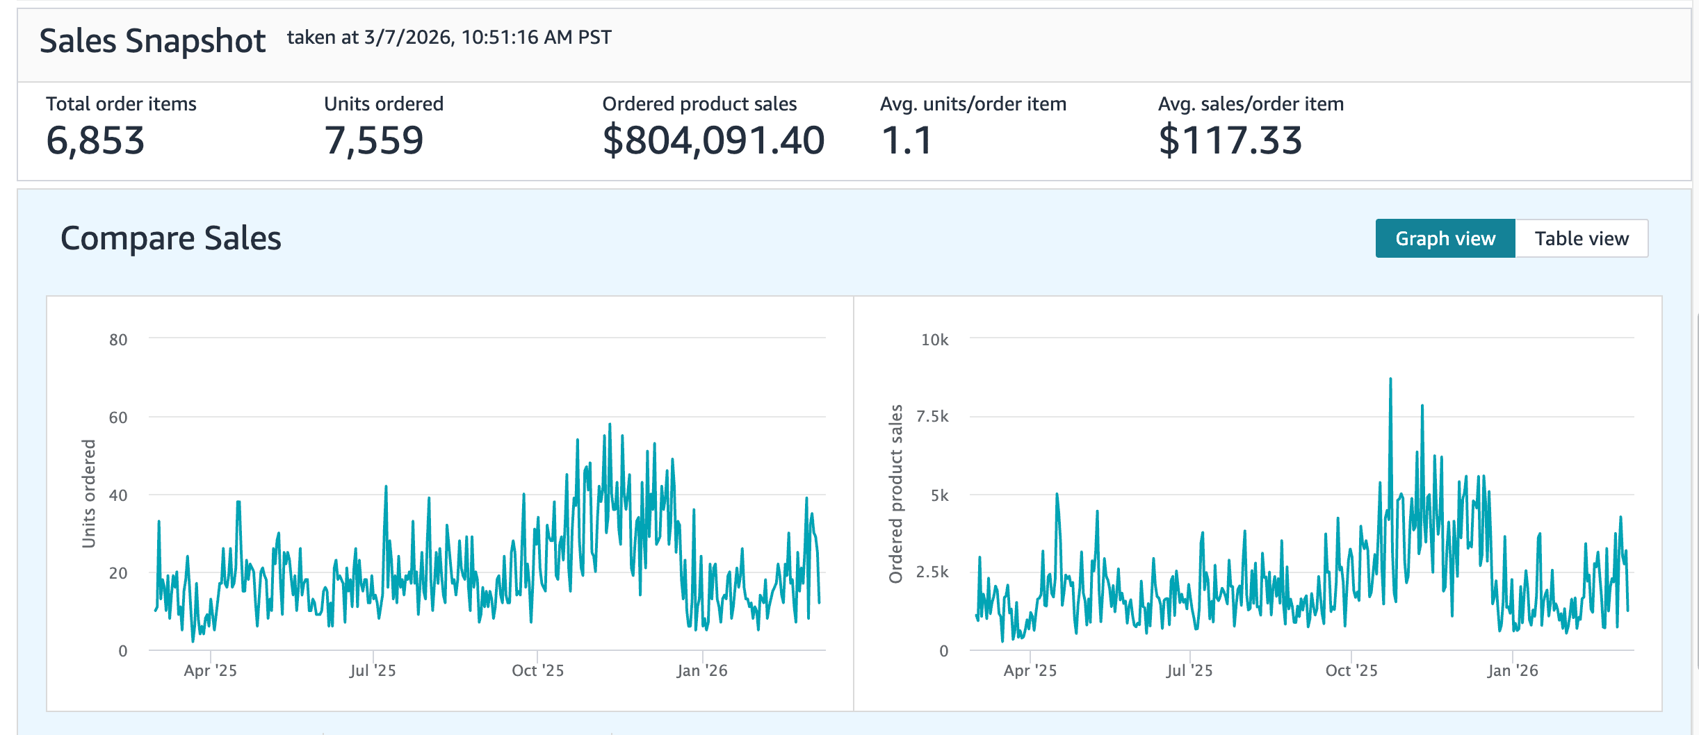Click the 10k y-axis label
The image size is (1699, 735).
click(x=934, y=340)
